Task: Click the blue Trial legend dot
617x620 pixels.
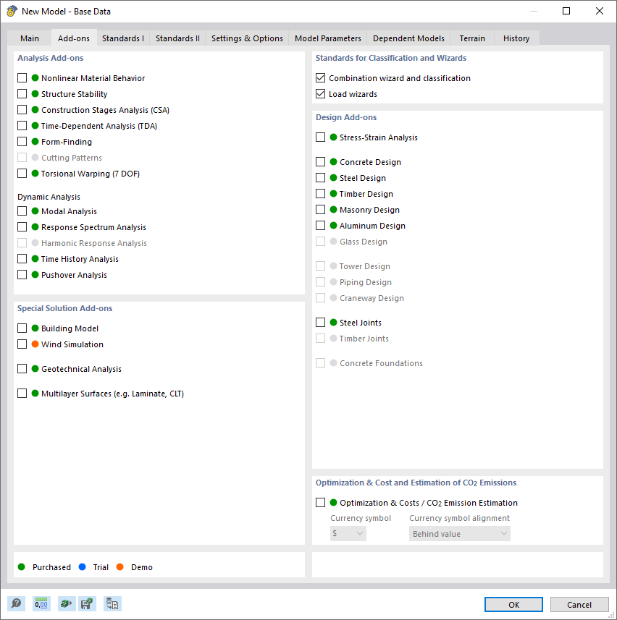Action: 83,567
